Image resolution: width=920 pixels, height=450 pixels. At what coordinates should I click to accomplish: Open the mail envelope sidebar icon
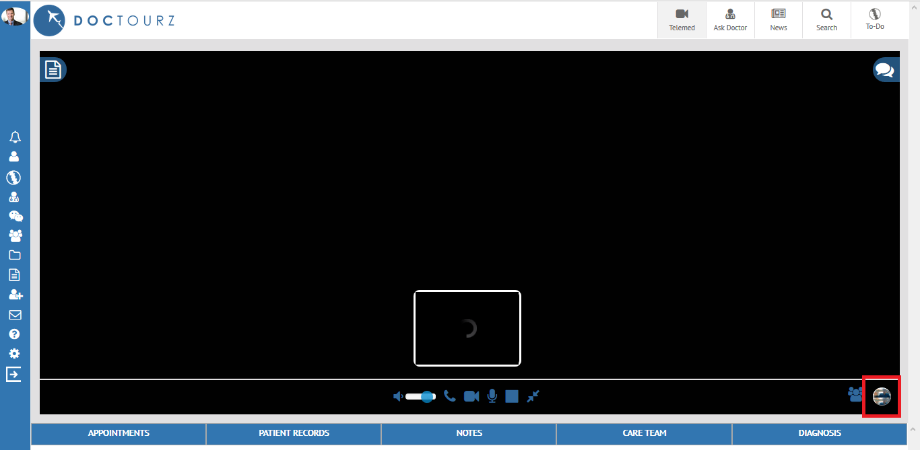(14, 315)
